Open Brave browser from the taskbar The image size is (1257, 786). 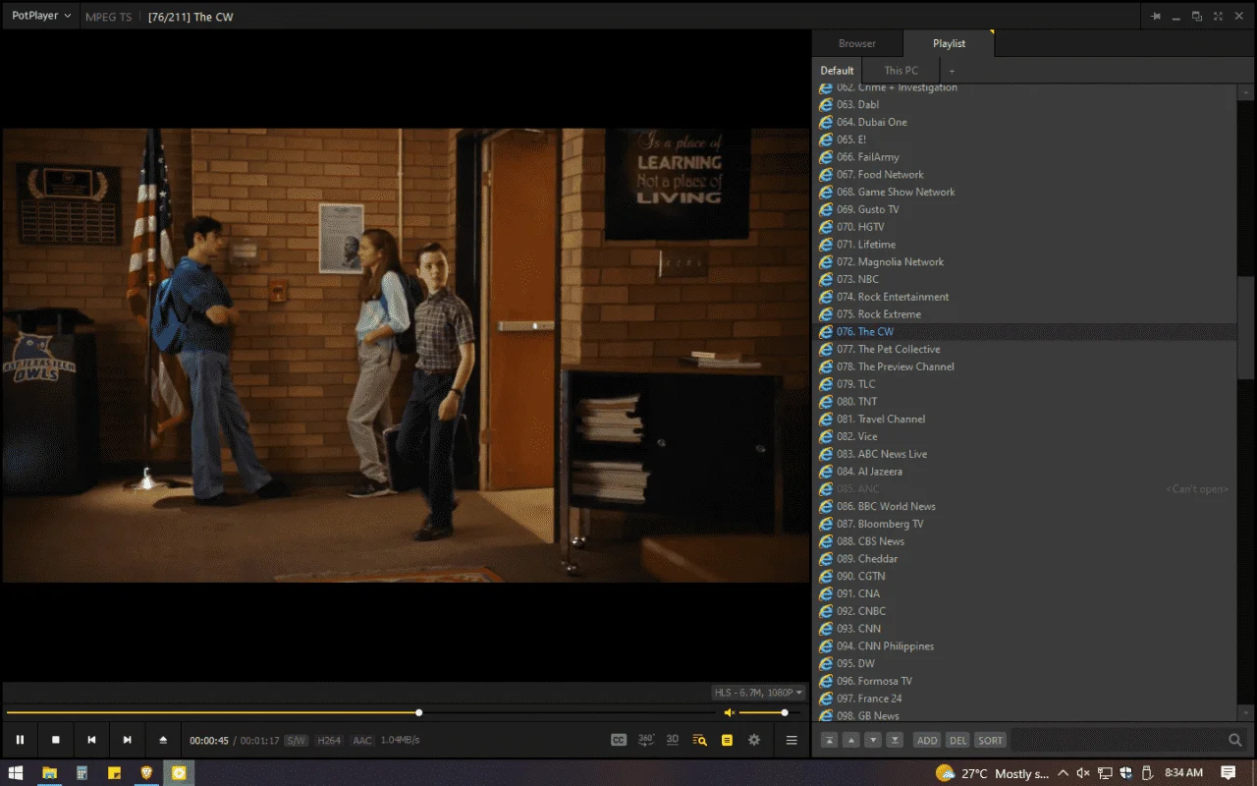pyautogui.click(x=146, y=772)
